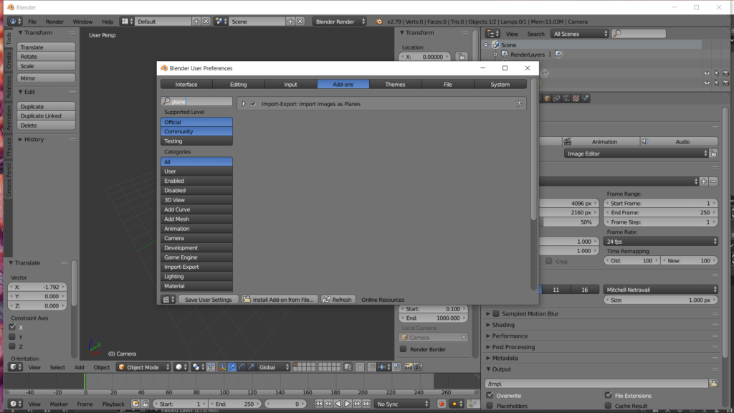Open the Blender Render engine dropdown
Screen dimensions: 734x413
[x=340, y=22]
